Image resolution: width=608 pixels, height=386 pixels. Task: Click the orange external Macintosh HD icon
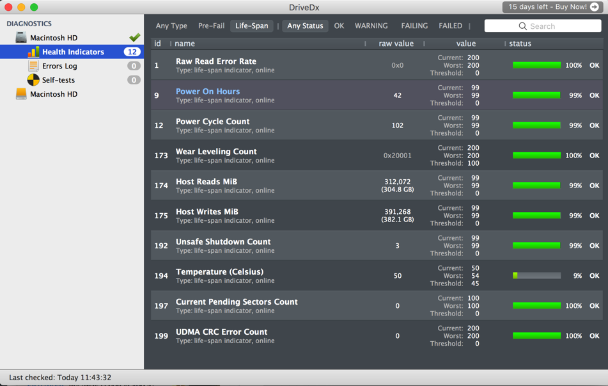21,94
